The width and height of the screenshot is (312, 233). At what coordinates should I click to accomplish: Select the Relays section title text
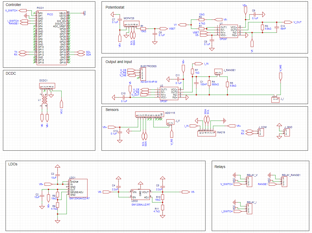[x=220, y=167]
